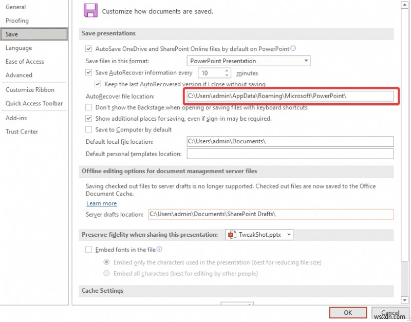Image resolution: width=411 pixels, height=322 pixels.
Task: Open the Save files in this format dropdown
Action: (x=306, y=61)
